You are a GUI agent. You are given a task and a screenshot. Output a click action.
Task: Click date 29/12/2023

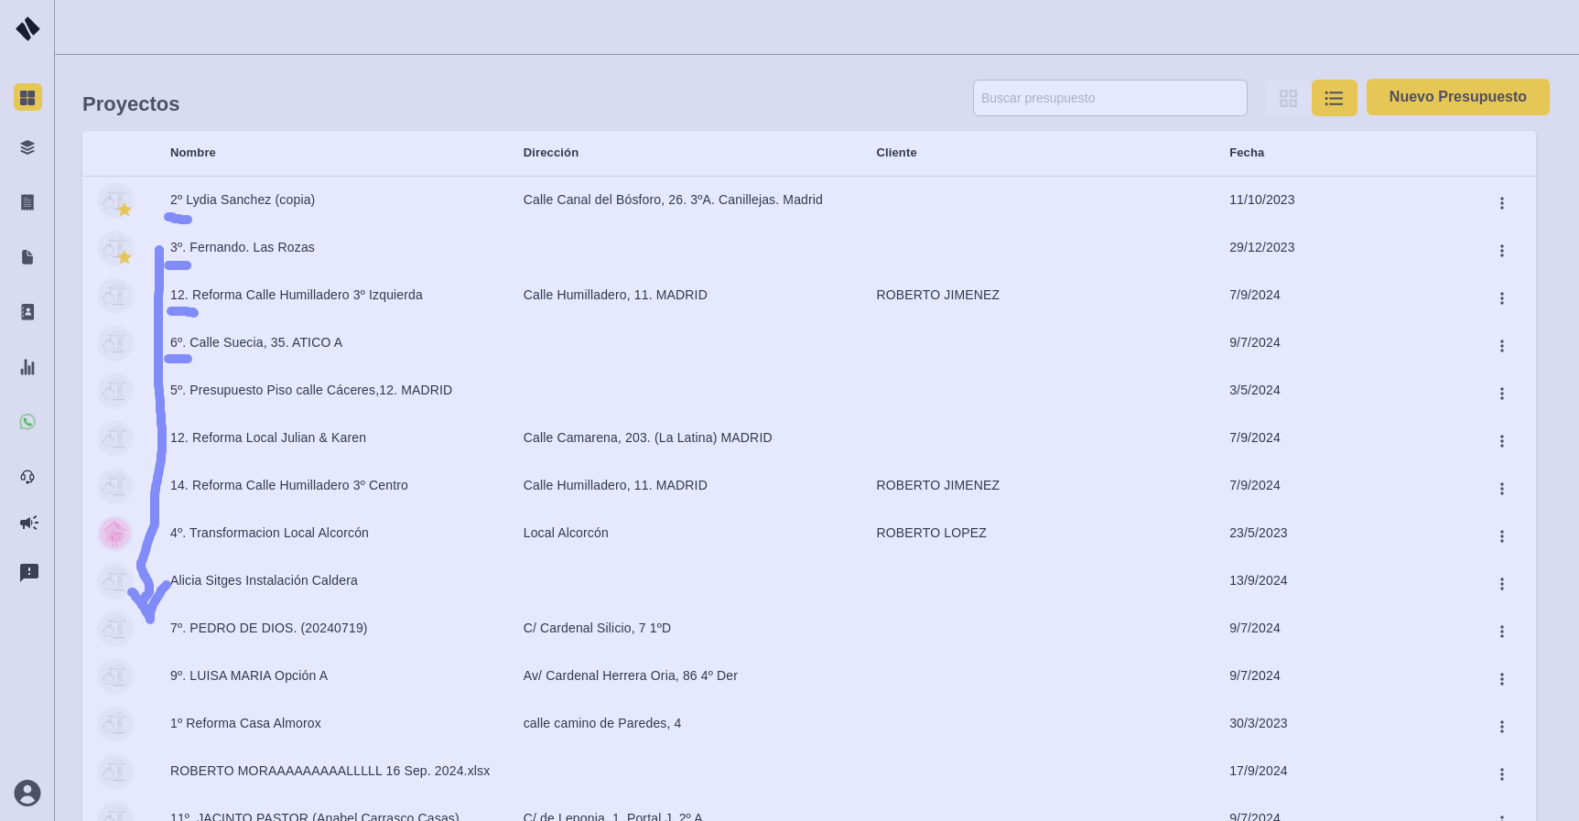pos(1261,247)
